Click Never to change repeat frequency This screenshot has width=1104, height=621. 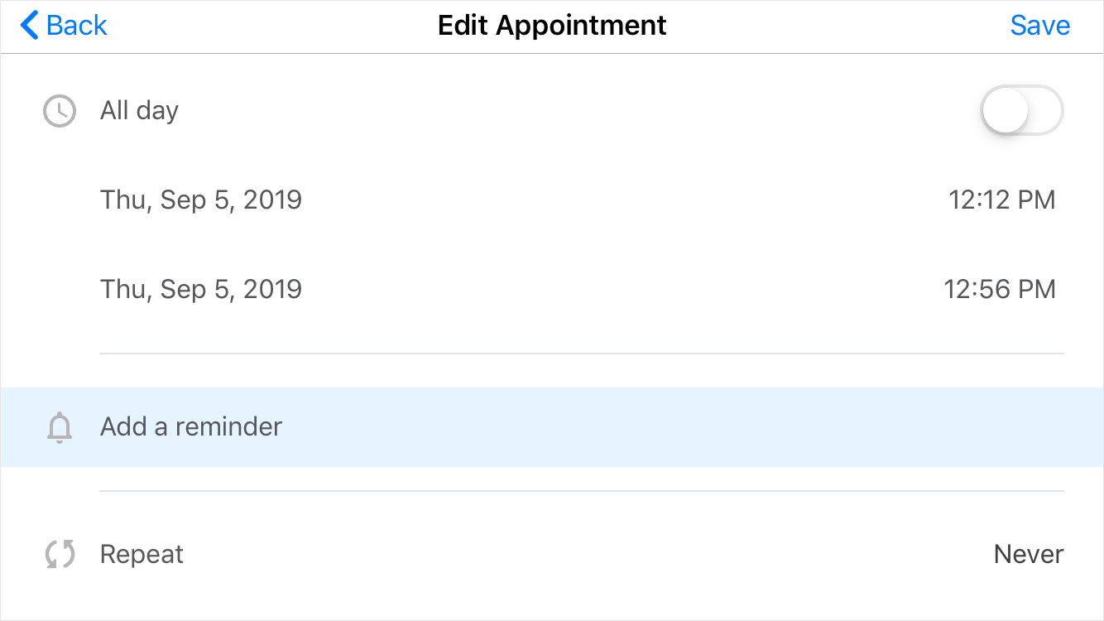pyautogui.click(x=1028, y=553)
